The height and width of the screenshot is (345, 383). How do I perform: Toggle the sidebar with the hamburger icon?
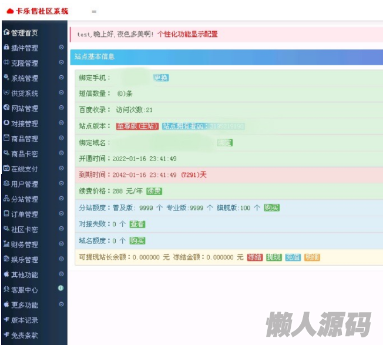94,12
